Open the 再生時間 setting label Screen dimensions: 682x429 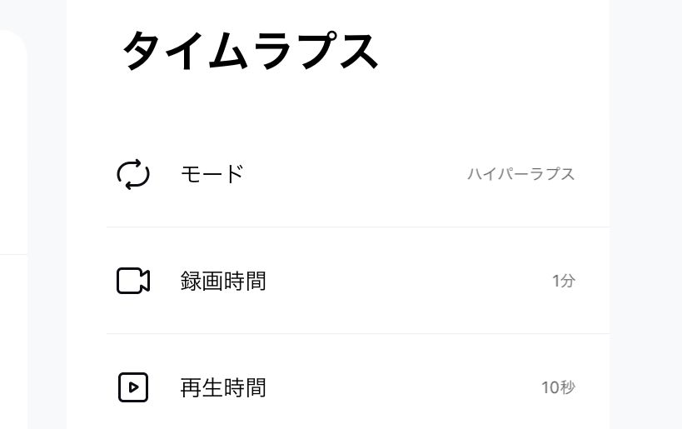click(223, 387)
